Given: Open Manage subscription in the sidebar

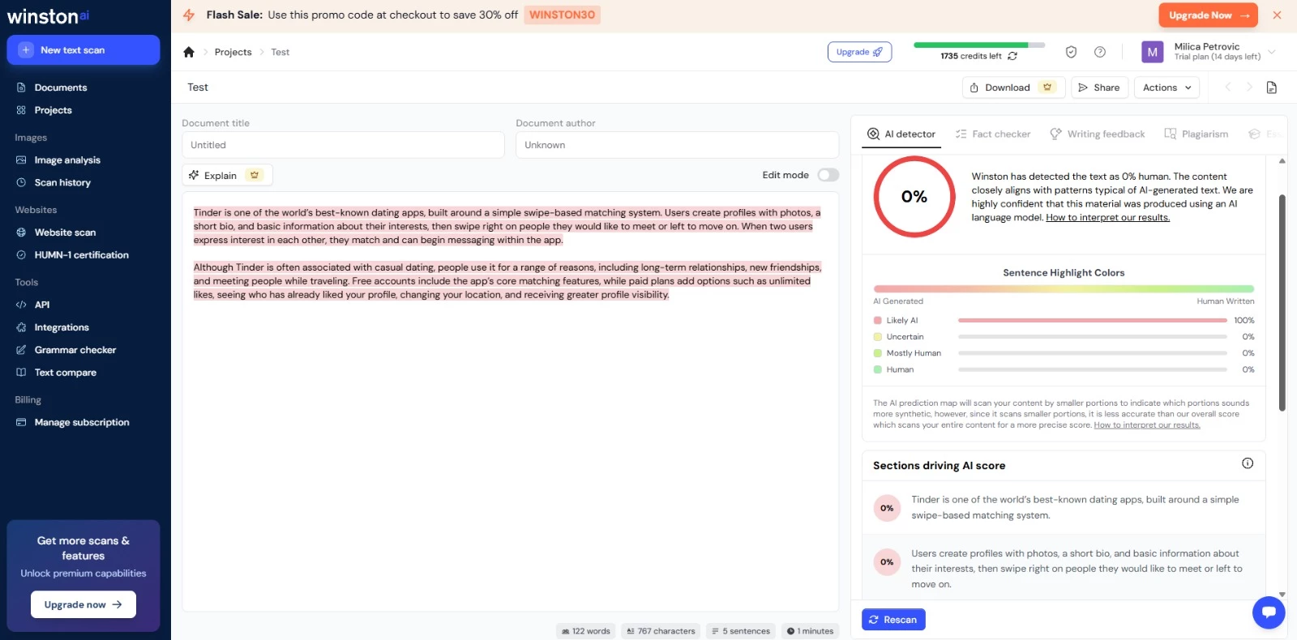Looking at the screenshot, I should (82, 422).
